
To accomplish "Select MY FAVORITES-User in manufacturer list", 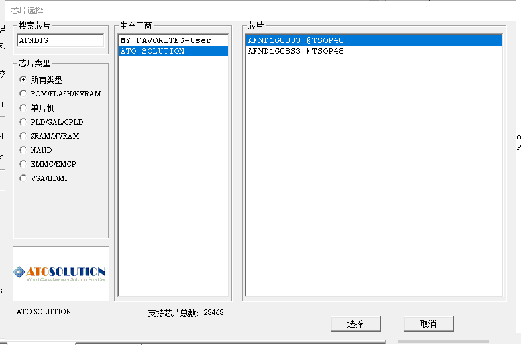I will (165, 40).
